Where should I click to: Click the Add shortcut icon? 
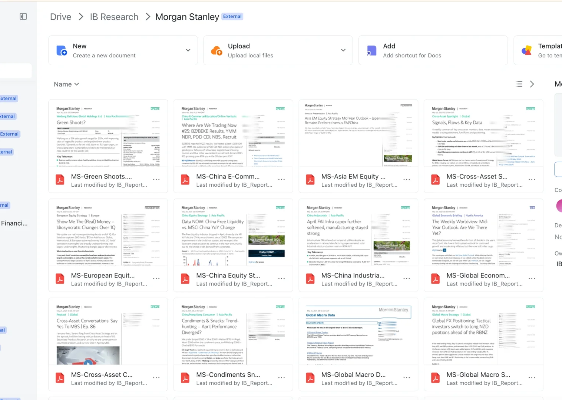[371, 50]
